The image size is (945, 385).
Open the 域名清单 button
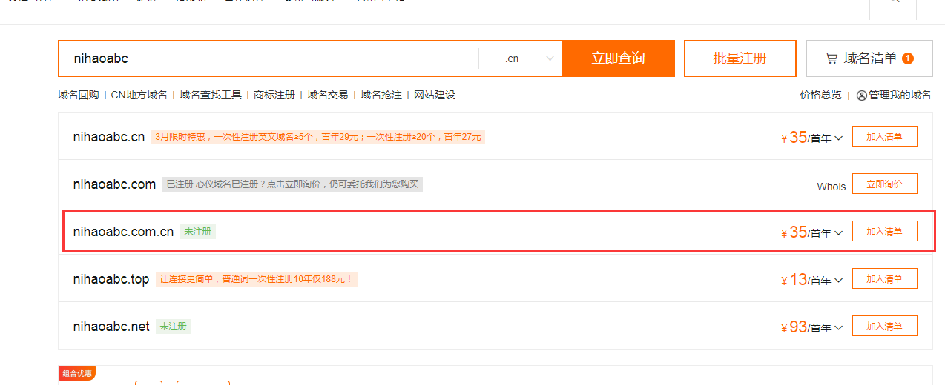tap(869, 58)
